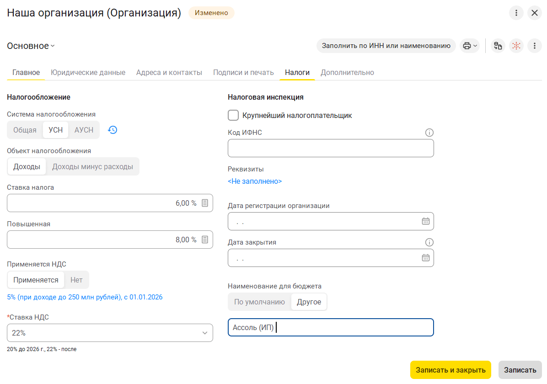
Task: Show info hint next to Дата закрытия
Action: (x=429, y=242)
